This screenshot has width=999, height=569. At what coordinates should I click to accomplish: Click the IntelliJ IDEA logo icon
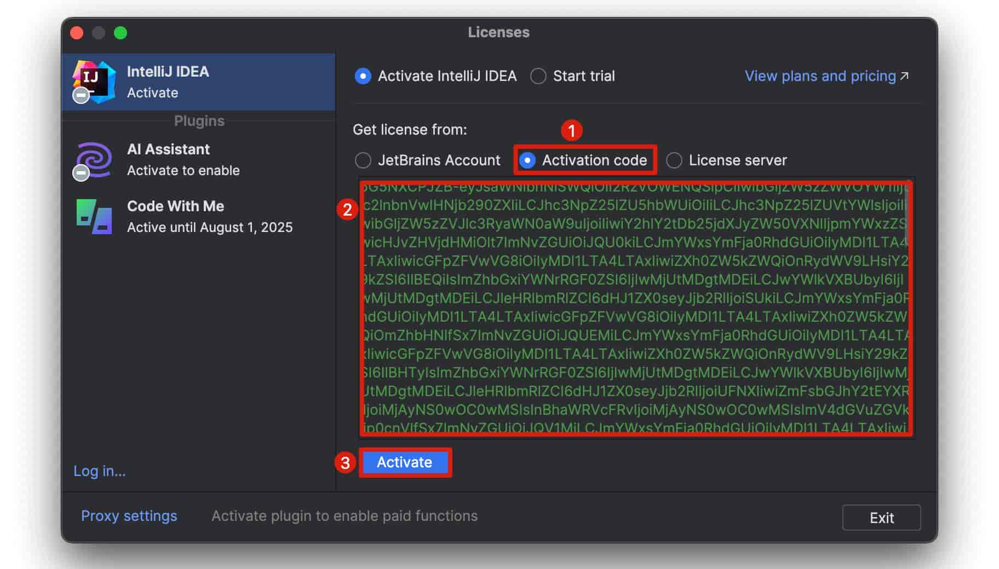pyautogui.click(x=94, y=82)
